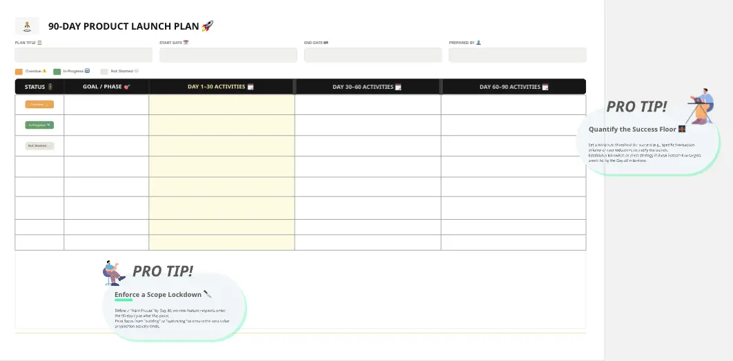Click the person icon next to PREPARED BY
The height and width of the screenshot is (361, 733).
tap(478, 43)
